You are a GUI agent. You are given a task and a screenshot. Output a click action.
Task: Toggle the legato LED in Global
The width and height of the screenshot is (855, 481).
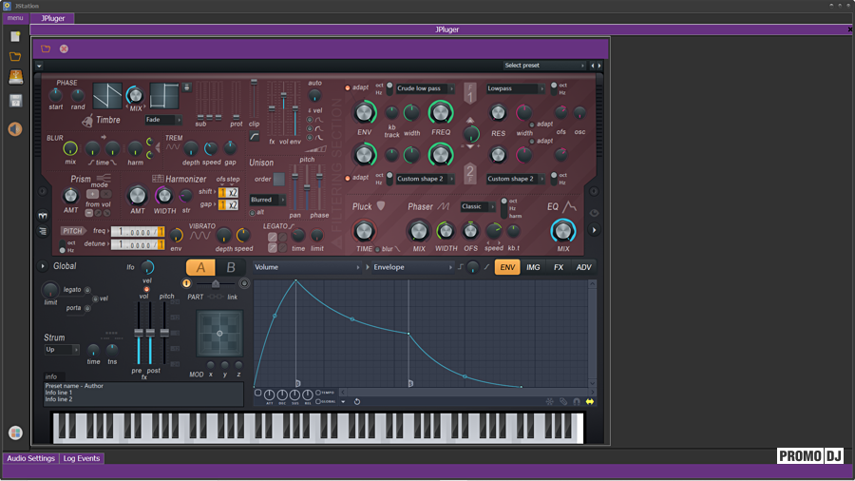tap(87, 290)
